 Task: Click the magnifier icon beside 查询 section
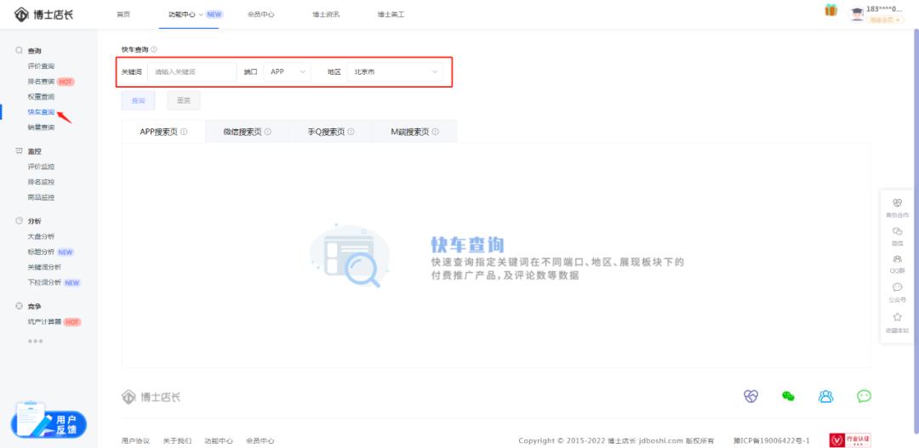click(x=20, y=51)
